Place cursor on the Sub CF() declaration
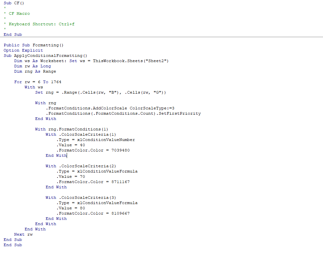The height and width of the screenshot is (258, 323). 13,3
